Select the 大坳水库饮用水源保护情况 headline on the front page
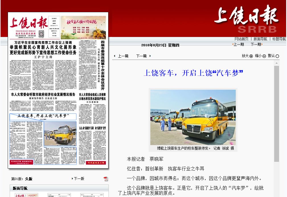Image resolution: width=287 pixels, height=197 pixels. point(92,99)
